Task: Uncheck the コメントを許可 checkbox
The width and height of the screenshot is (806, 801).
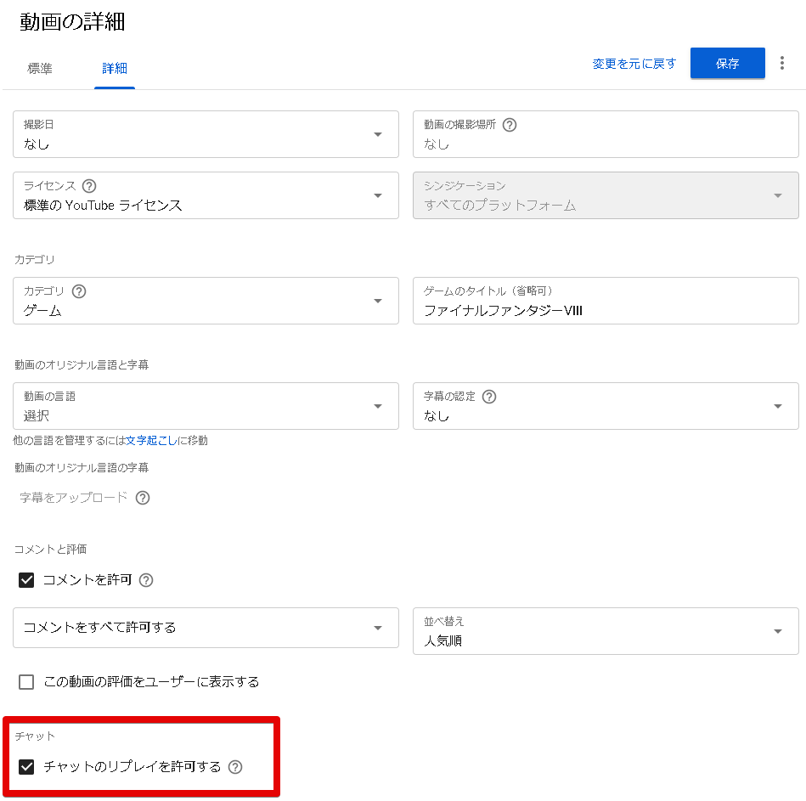Action: point(26,580)
